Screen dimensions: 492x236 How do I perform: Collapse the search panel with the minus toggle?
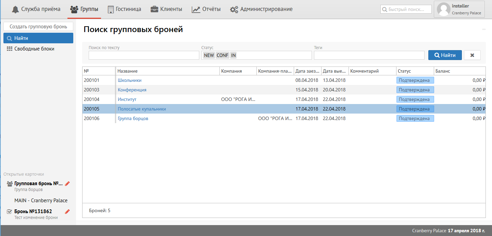coord(484,30)
